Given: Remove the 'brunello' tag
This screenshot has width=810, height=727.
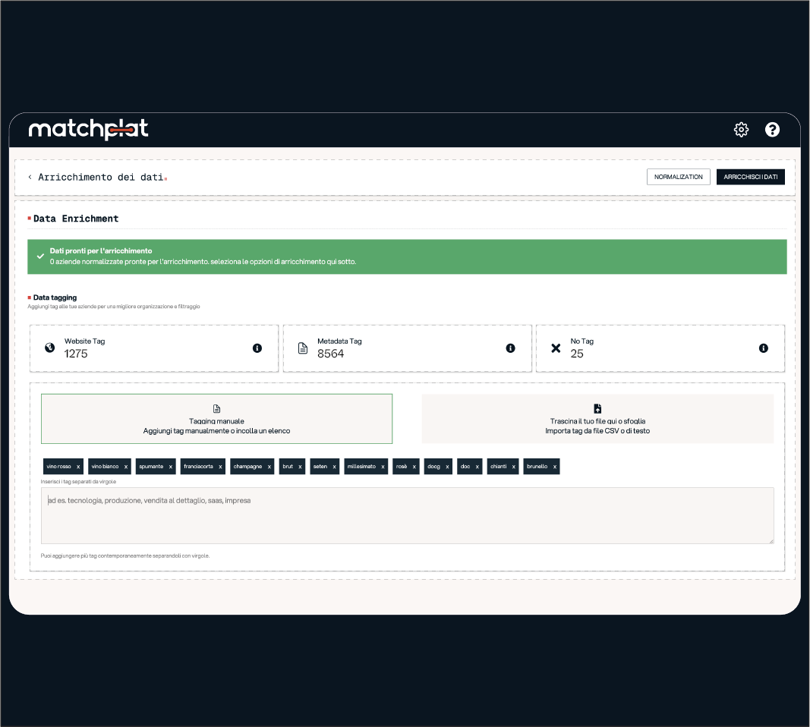Looking at the screenshot, I should coord(555,467).
